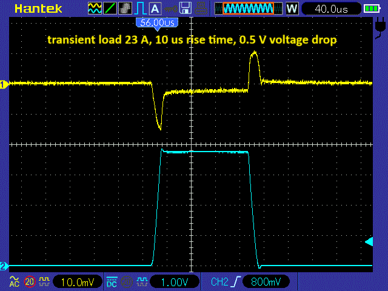Click the cyan CH2 square-wave probe icon
Viewport: 388px width, 291px height.
coord(142,281)
